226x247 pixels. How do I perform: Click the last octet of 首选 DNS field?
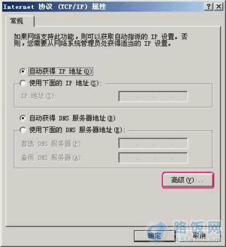179,143
